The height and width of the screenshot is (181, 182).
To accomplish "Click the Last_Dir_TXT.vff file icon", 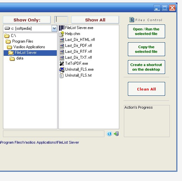I will [62, 57].
